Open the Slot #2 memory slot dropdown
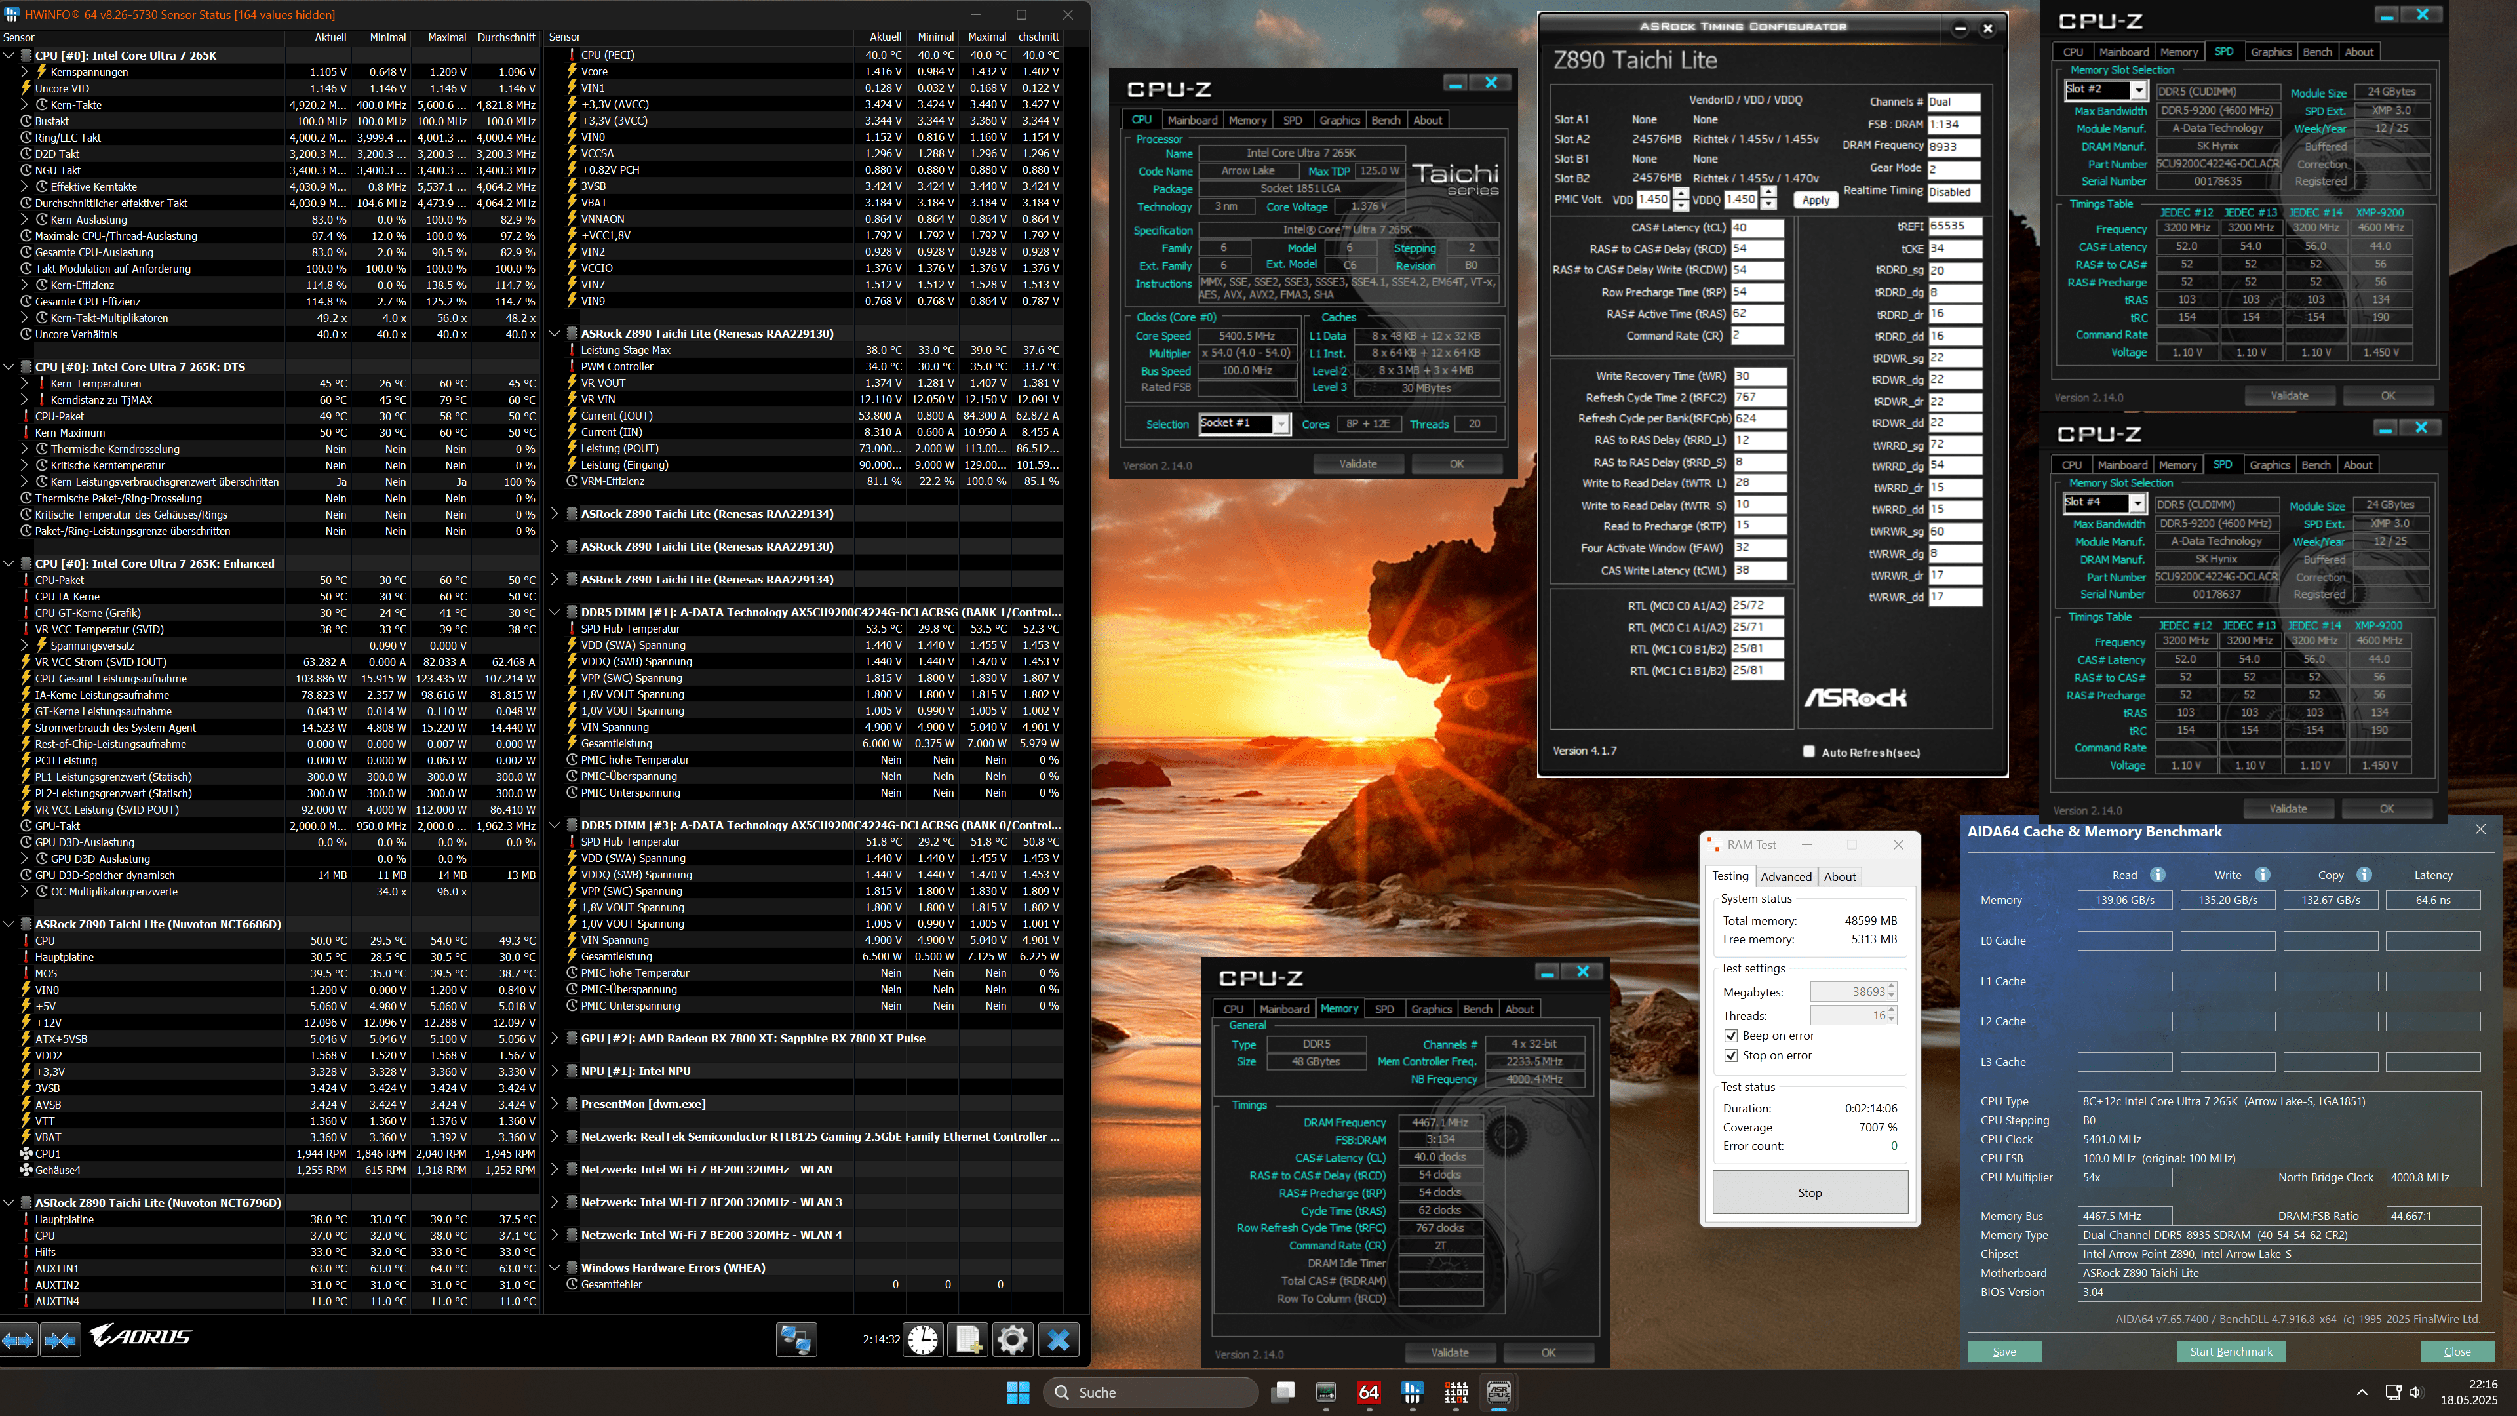The height and width of the screenshot is (1416, 2517). click(2138, 91)
